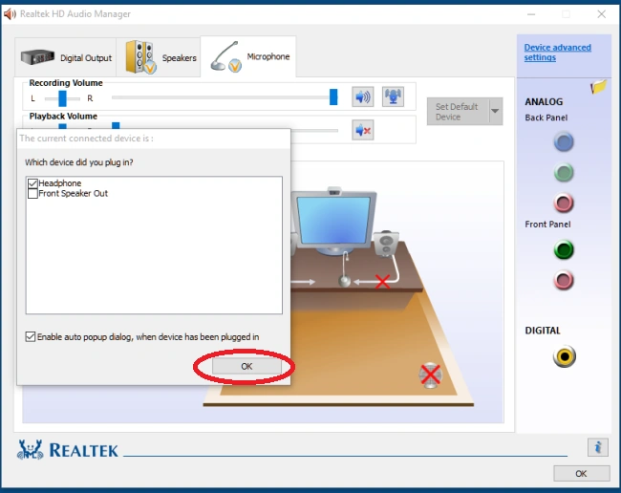Click the recording volume level slider handle
Viewport: 621px width, 493px height.
pos(333,97)
